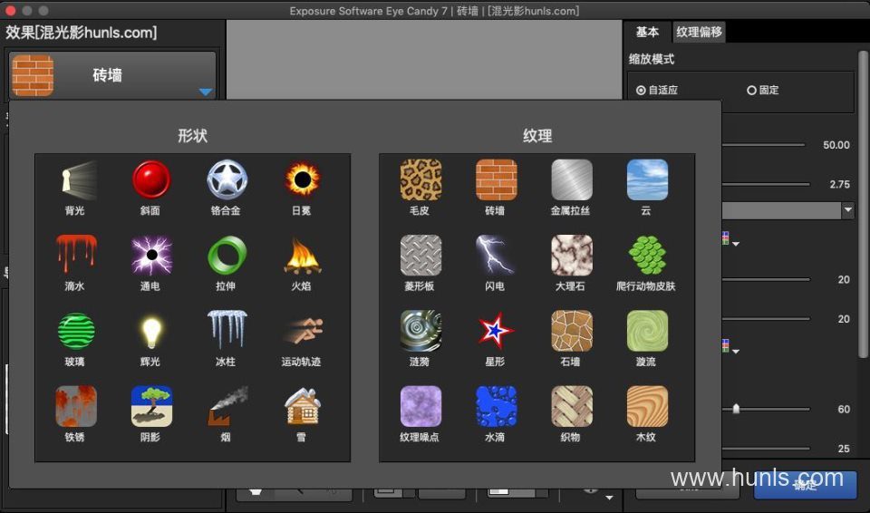The image size is (870, 513).
Task: Choose the 铁锈 rust effect
Action: pos(75,406)
